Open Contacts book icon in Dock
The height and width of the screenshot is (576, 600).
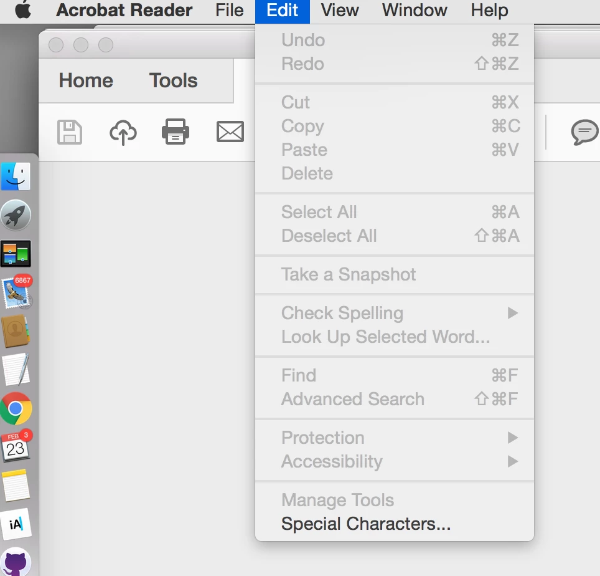click(x=16, y=331)
